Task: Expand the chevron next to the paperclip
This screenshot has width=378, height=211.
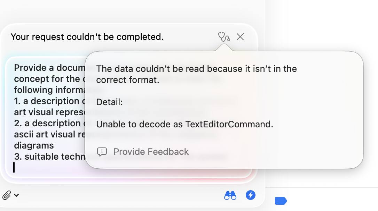Action: 16,195
